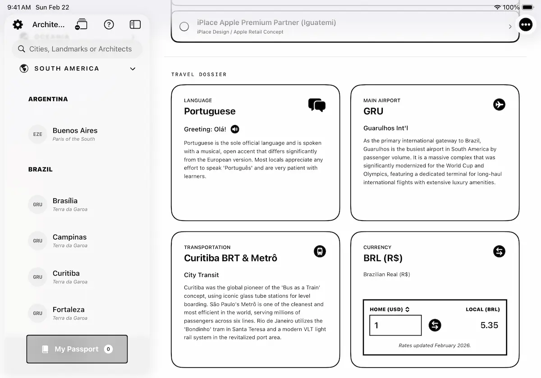541x378 pixels.
Task: Focus the Cities, Landmarks or Architects search field
Action: click(x=77, y=49)
